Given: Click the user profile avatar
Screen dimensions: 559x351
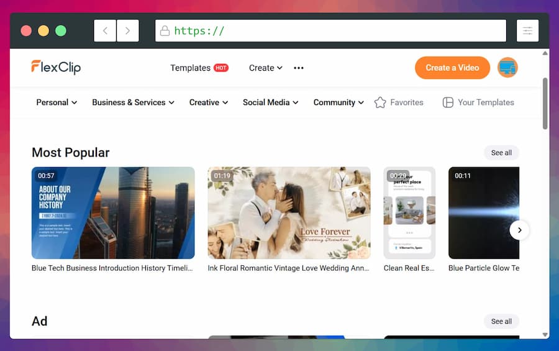Looking at the screenshot, I should [x=507, y=68].
